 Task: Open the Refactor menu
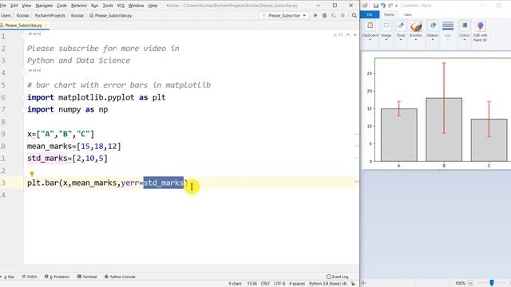pos(79,6)
